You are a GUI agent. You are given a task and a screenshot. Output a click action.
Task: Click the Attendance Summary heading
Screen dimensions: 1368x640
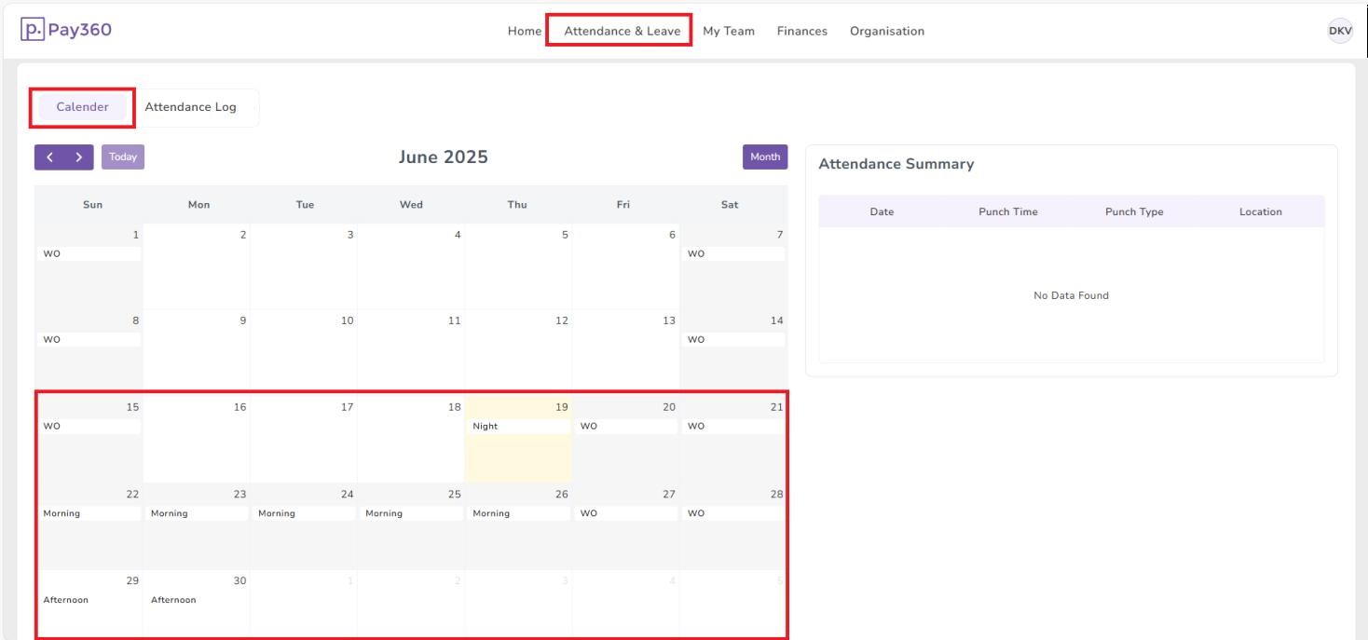tap(896, 164)
